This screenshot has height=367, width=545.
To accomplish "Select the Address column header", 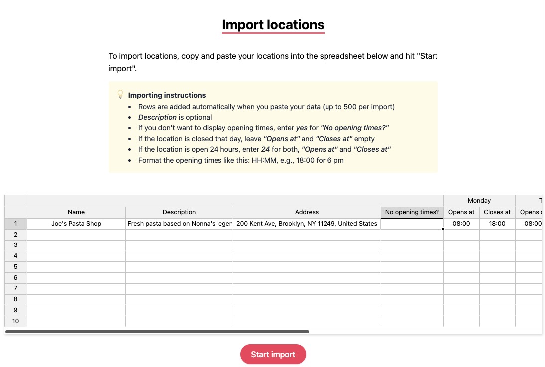I will (307, 212).
